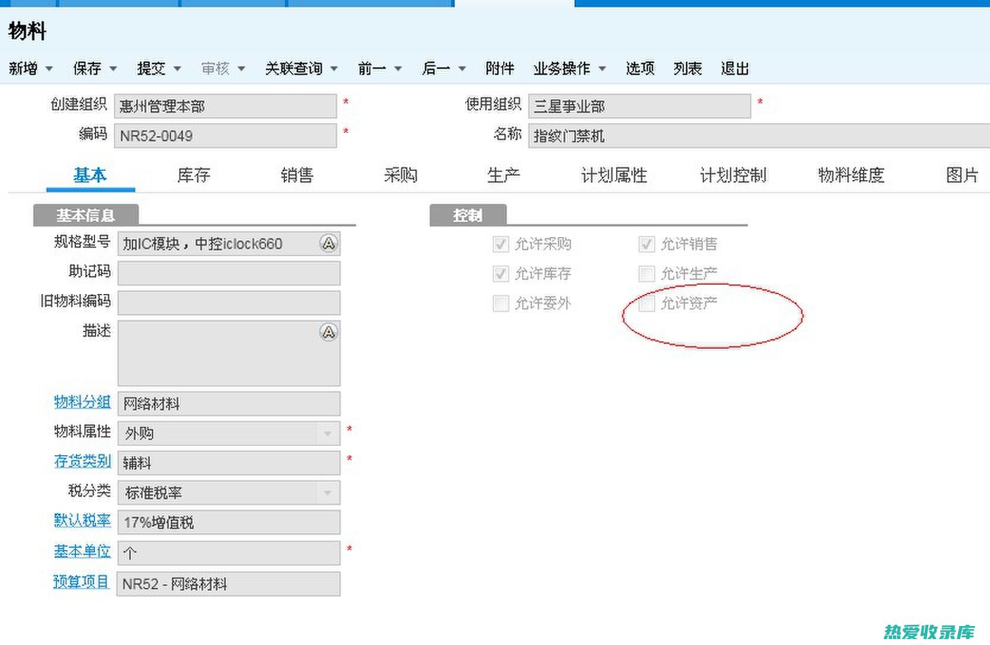Screen dimensions: 990x645
Task: Switch to the 库存 tab
Action: coord(194,175)
